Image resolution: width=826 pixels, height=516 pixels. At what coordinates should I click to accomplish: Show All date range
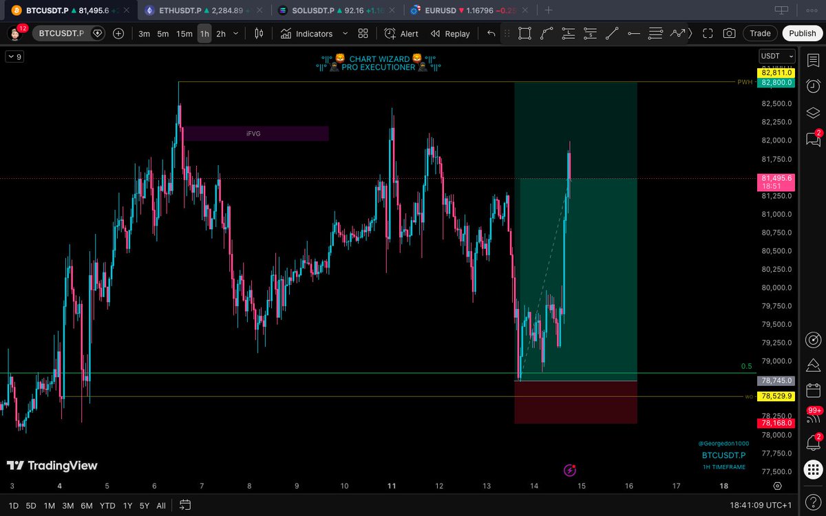pyautogui.click(x=161, y=506)
